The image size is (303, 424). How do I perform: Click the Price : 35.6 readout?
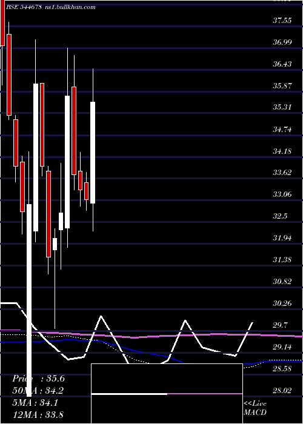(38, 379)
